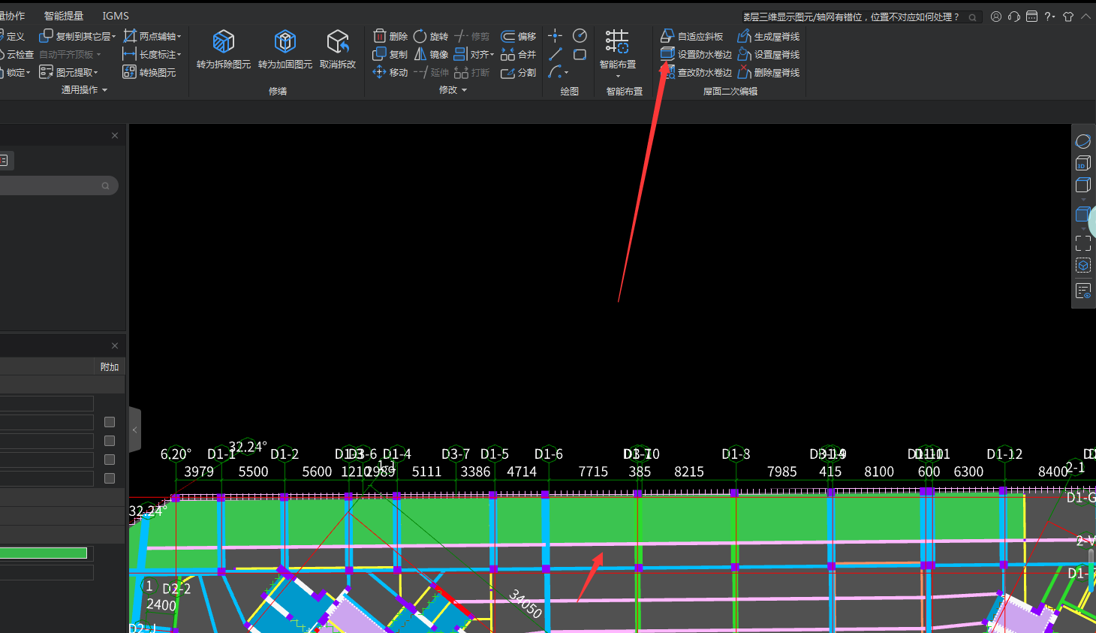Click the green color swatch in properties

pos(44,553)
